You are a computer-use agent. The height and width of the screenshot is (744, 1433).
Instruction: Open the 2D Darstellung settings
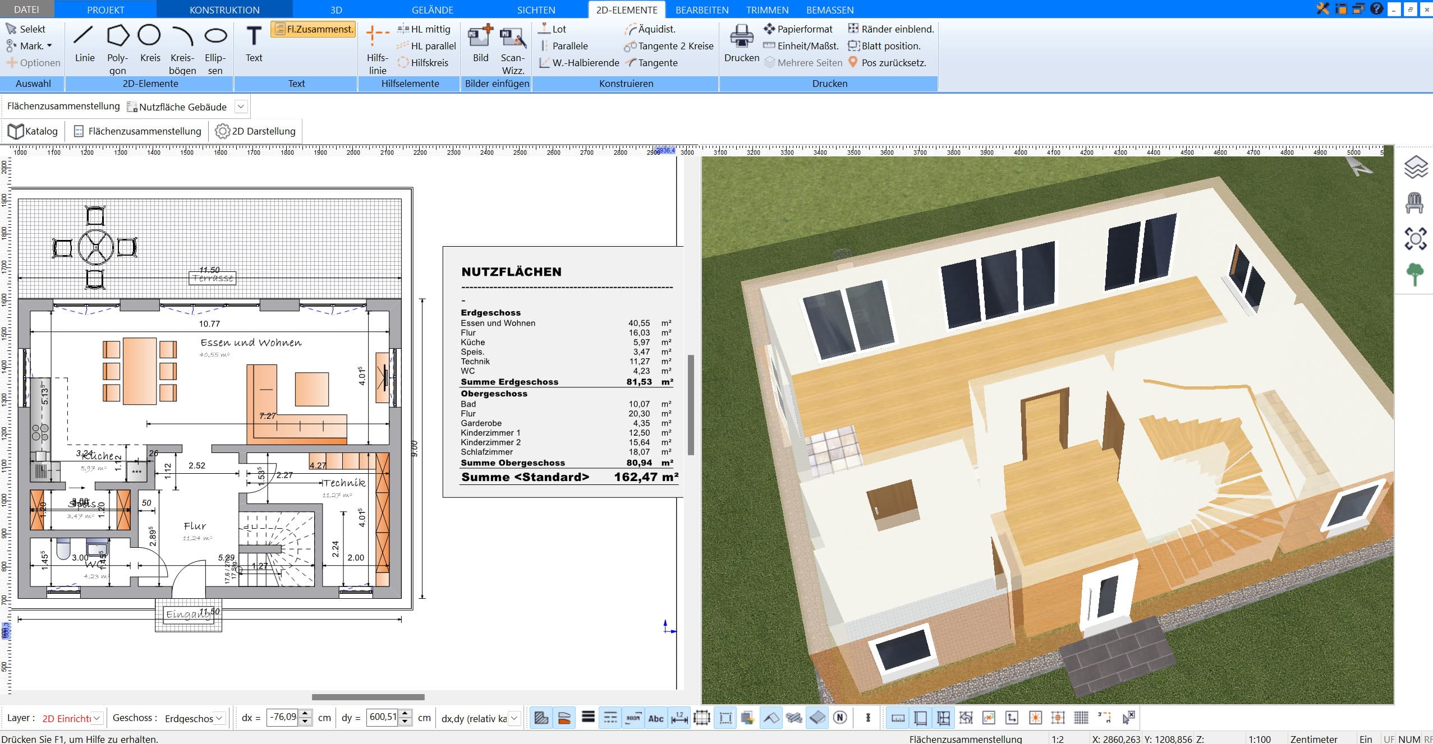[x=256, y=131]
